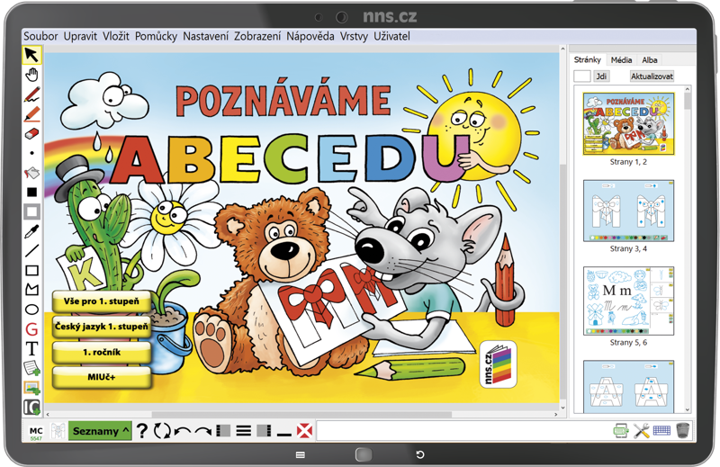Open the Soubor menu
The image size is (720, 467).
click(40, 36)
